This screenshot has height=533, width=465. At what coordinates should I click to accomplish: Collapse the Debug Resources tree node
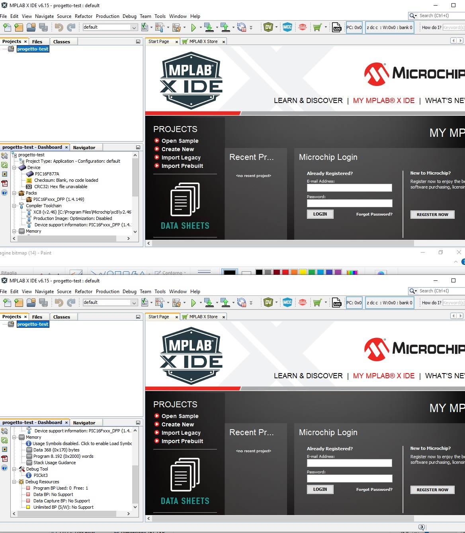(14, 482)
